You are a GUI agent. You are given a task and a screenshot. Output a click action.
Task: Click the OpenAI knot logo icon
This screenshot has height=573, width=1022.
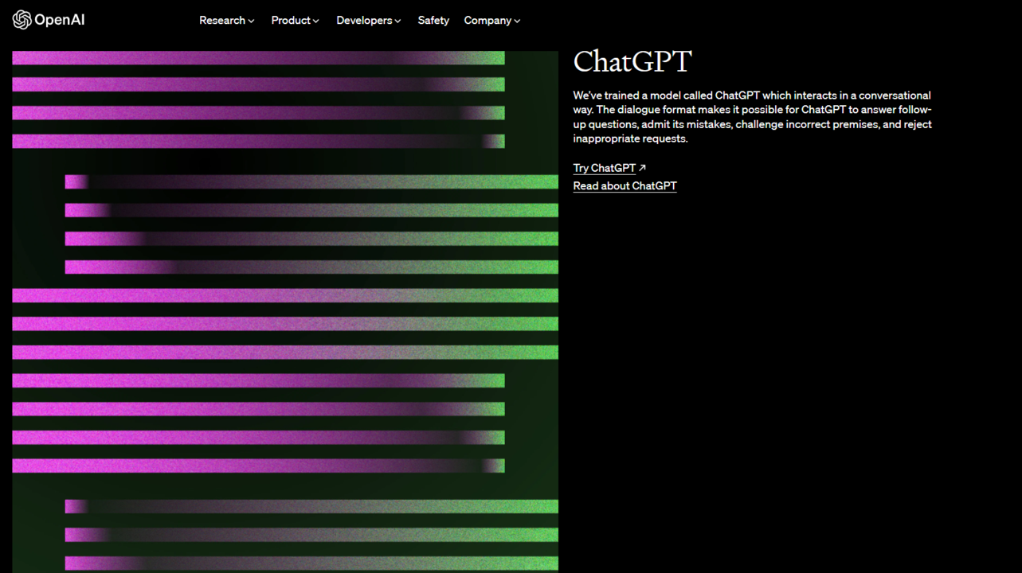22,20
